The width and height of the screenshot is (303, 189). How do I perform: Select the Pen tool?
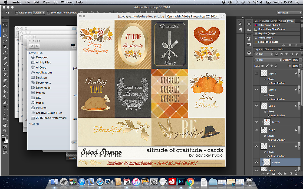click(5, 103)
